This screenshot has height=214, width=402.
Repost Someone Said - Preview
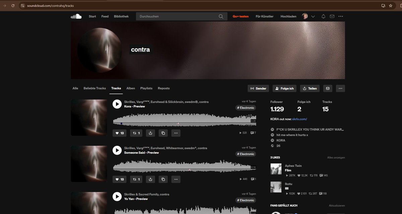tap(136, 179)
